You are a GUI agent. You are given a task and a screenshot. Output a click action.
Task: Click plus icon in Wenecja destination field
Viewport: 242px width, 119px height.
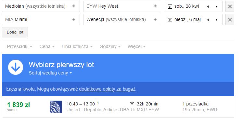click(x=155, y=19)
